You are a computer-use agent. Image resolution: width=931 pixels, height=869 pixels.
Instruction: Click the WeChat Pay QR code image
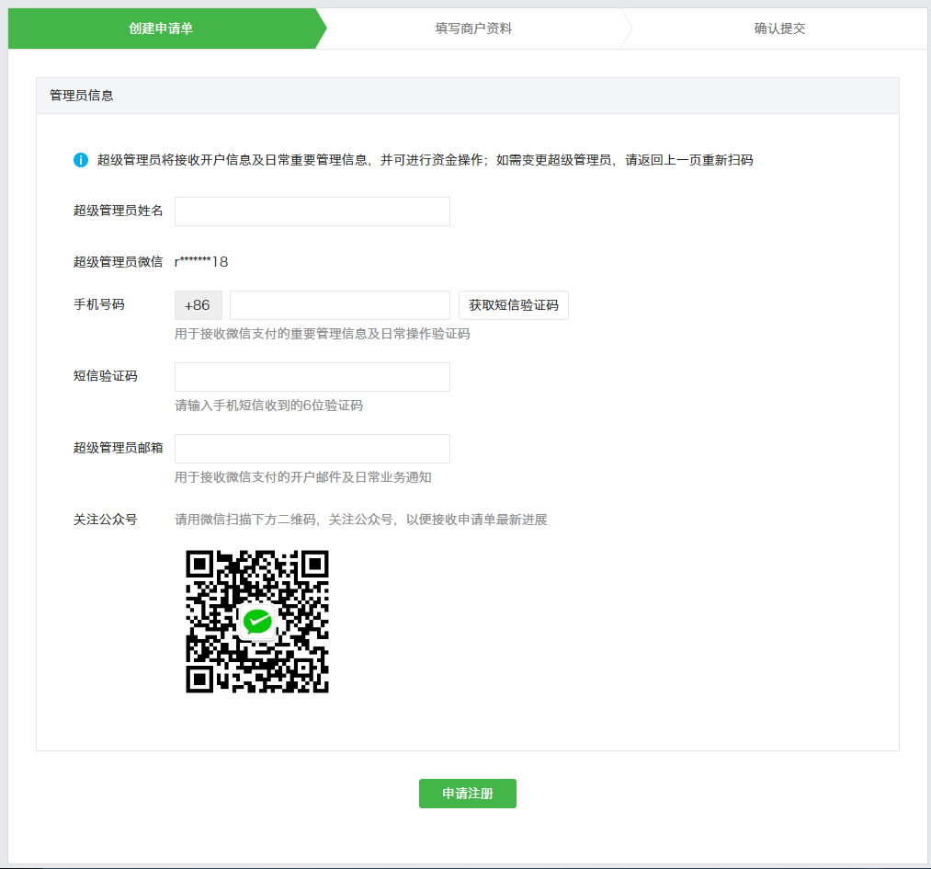(257, 622)
